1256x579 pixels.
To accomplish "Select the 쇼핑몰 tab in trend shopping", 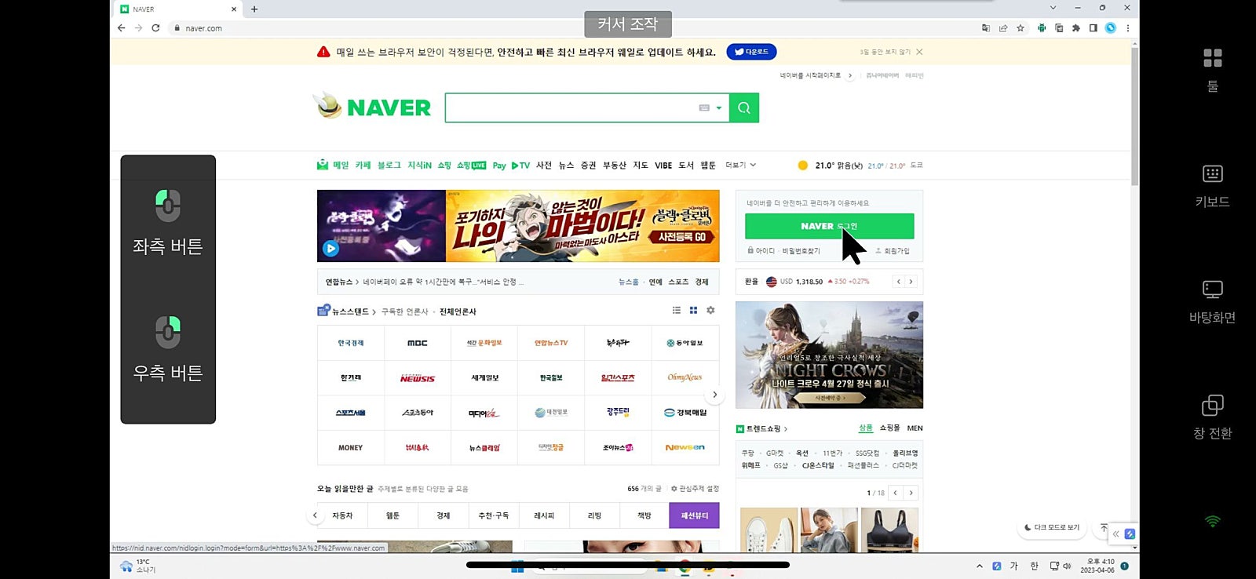I will (889, 428).
